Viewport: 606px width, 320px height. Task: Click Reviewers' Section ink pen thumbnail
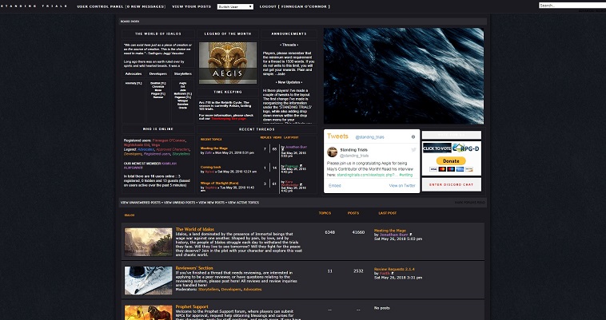(148, 281)
